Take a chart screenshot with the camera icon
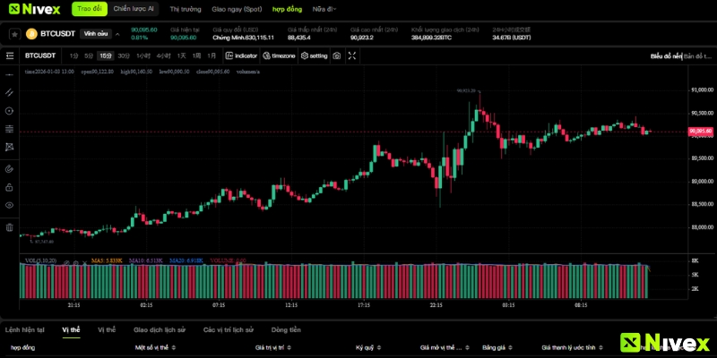Screen dimensions: 717x358 [337, 55]
